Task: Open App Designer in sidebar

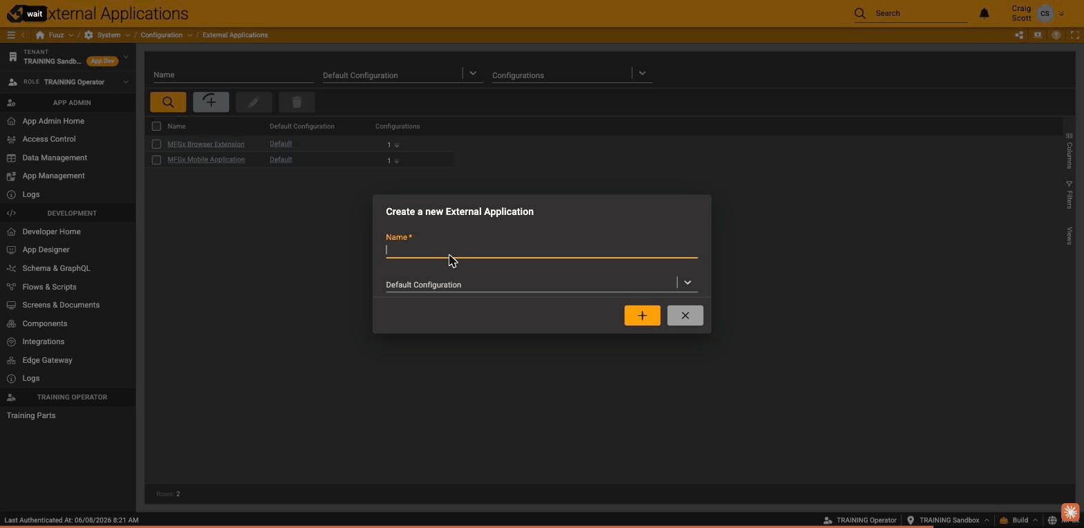Action: [46, 249]
